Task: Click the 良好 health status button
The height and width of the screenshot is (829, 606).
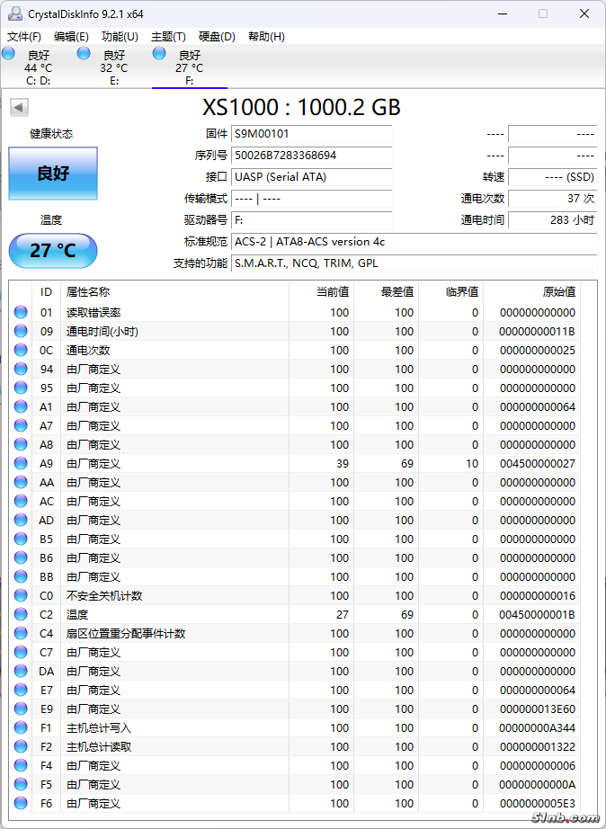Action: (x=53, y=174)
